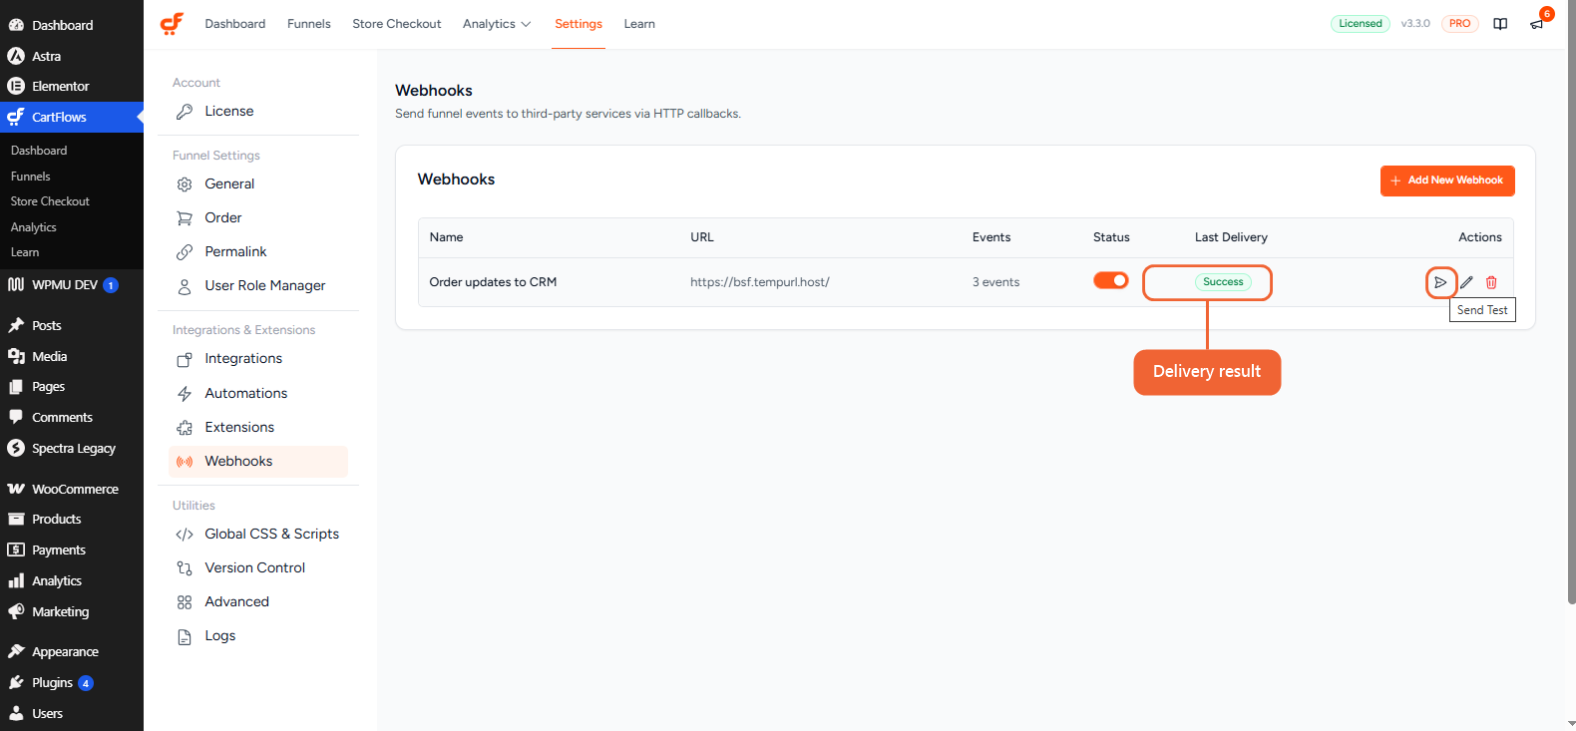Open WooCommerce in WordPress sidebar
Screen dimensions: 1576x731
point(72,490)
